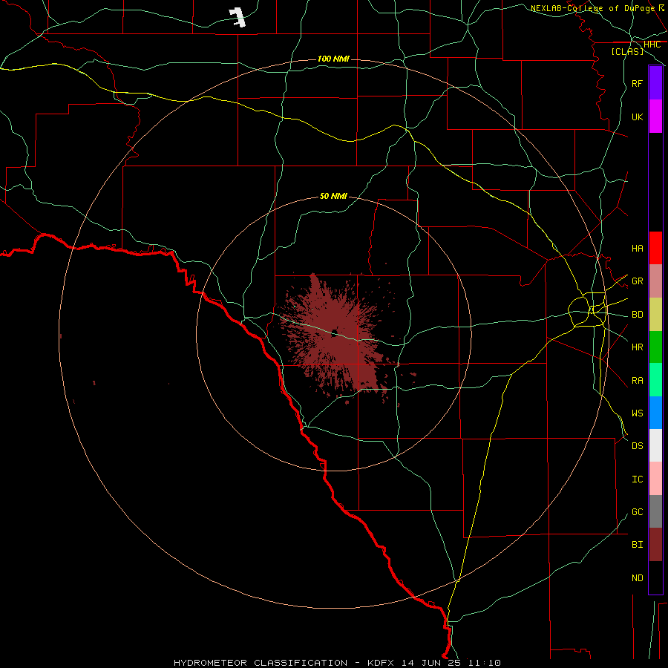Select the red HA legend color
The image size is (668, 668).
[655, 248]
